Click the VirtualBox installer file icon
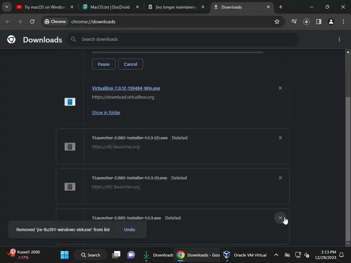Image resolution: width=351 pixels, height=263 pixels. (70, 102)
